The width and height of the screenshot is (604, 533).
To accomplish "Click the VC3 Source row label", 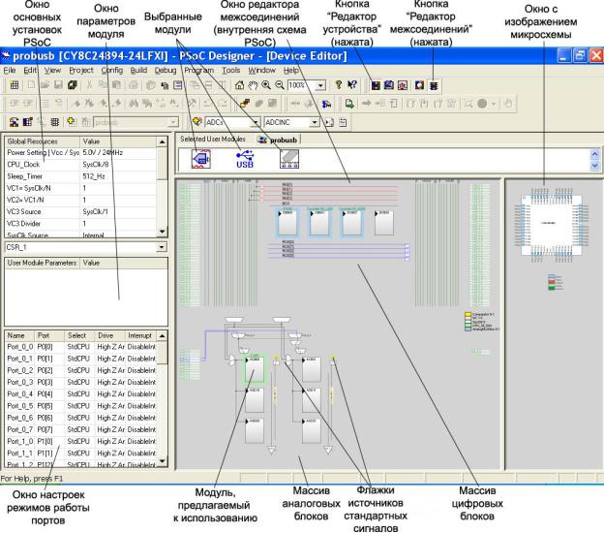I will point(24,211).
